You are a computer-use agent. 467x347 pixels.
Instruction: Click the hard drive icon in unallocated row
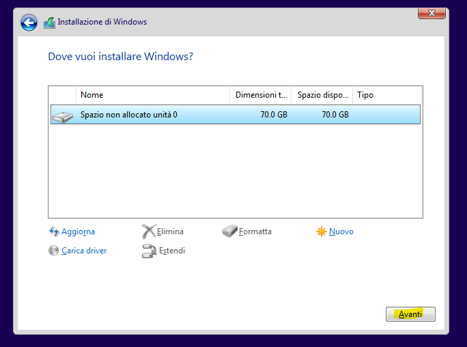tap(62, 117)
